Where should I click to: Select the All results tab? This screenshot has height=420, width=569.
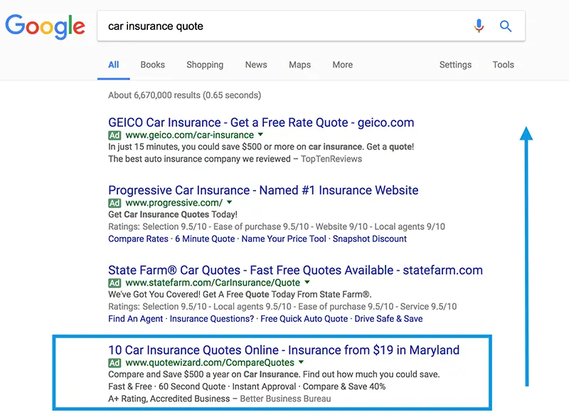pos(114,65)
